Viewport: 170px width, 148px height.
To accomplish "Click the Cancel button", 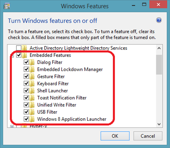I will click(148, 136).
